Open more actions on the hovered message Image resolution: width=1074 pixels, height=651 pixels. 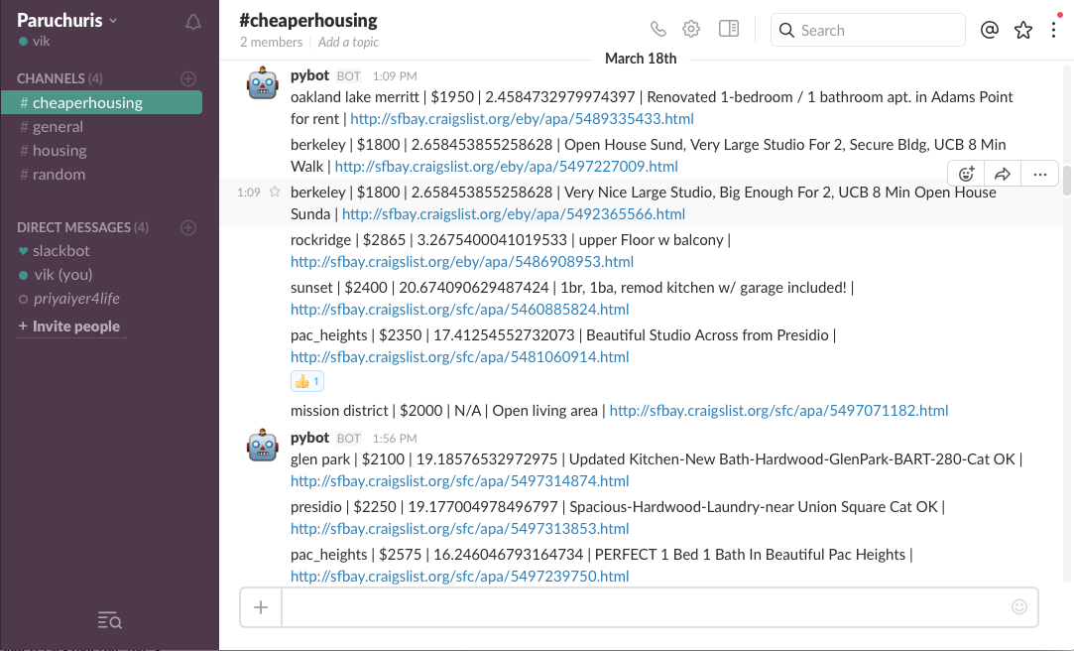[x=1039, y=173]
